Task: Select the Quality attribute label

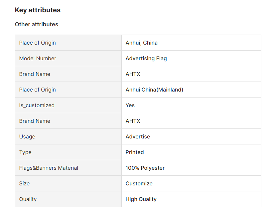Action: point(28,199)
